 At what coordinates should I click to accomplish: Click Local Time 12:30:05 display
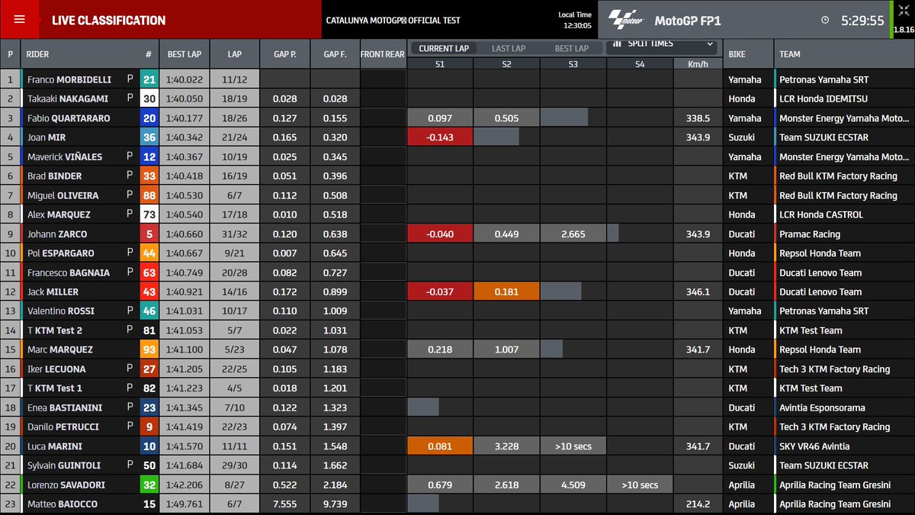click(x=574, y=20)
